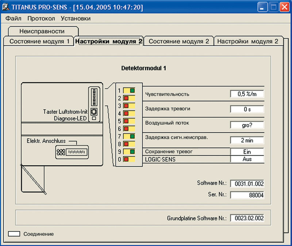Click the DIP switch block on detector diagram

pyautogui.click(x=94, y=97)
